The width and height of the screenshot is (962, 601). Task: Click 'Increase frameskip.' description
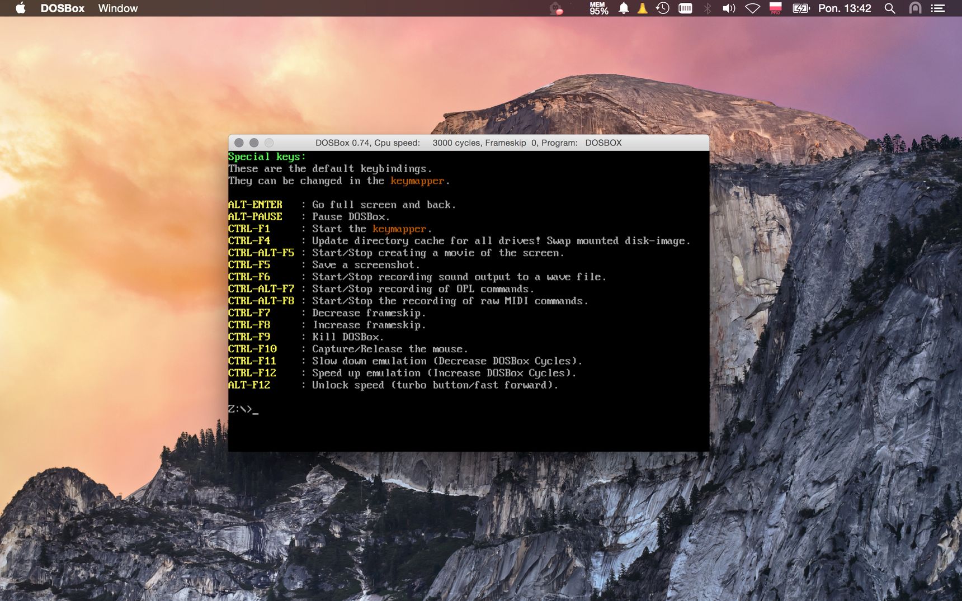369,325
